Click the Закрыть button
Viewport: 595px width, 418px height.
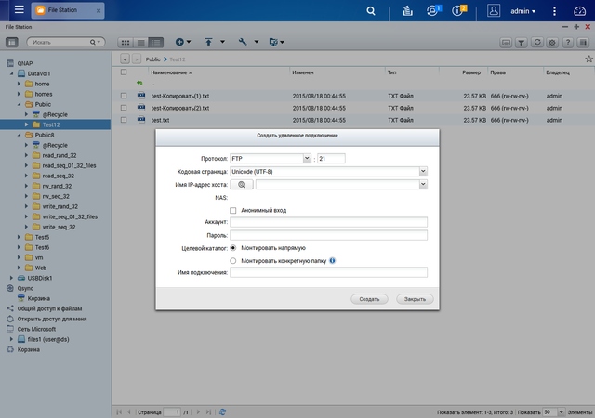pos(415,299)
